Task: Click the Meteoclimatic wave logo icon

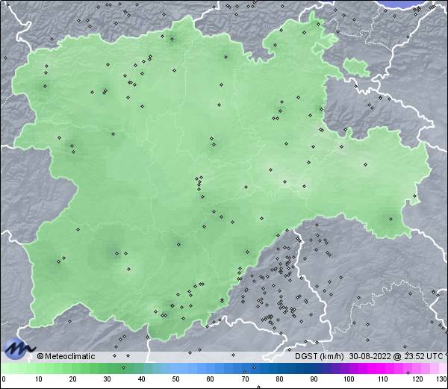Action: click(18, 348)
